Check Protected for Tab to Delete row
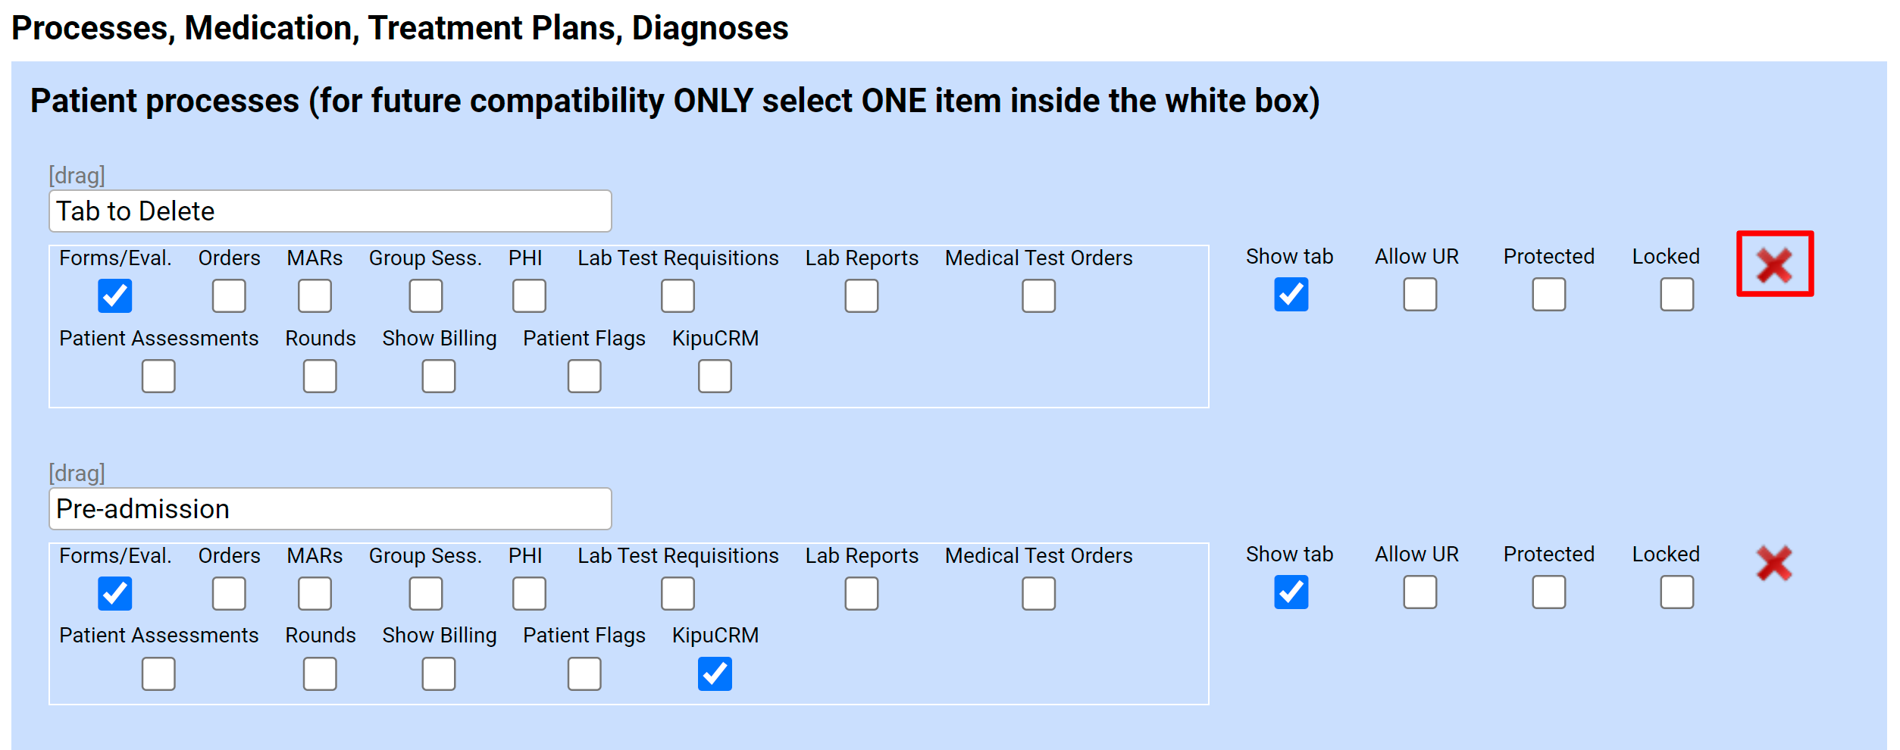Image resolution: width=1900 pixels, height=750 pixels. coord(1548,296)
